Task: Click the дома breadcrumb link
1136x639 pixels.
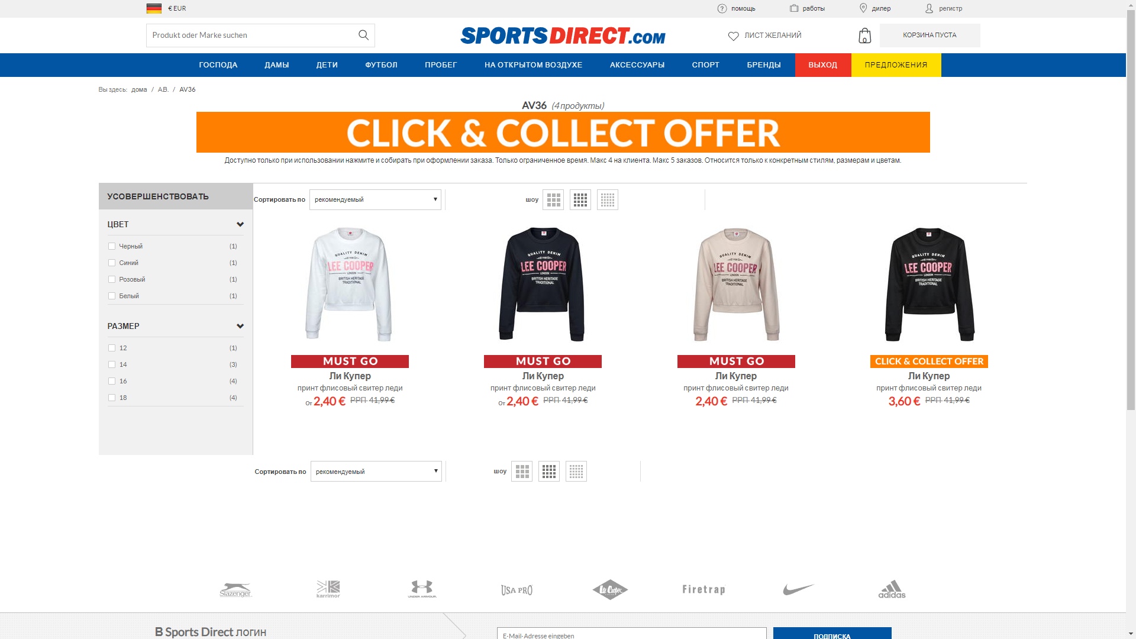Action: point(139,89)
